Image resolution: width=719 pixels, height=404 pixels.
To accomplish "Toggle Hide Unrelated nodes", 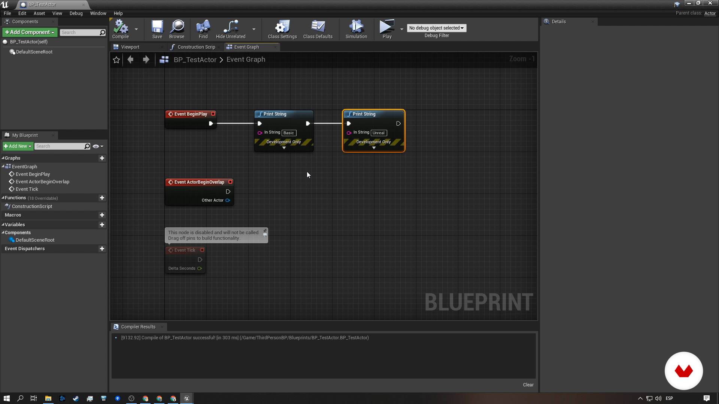I will point(231,29).
